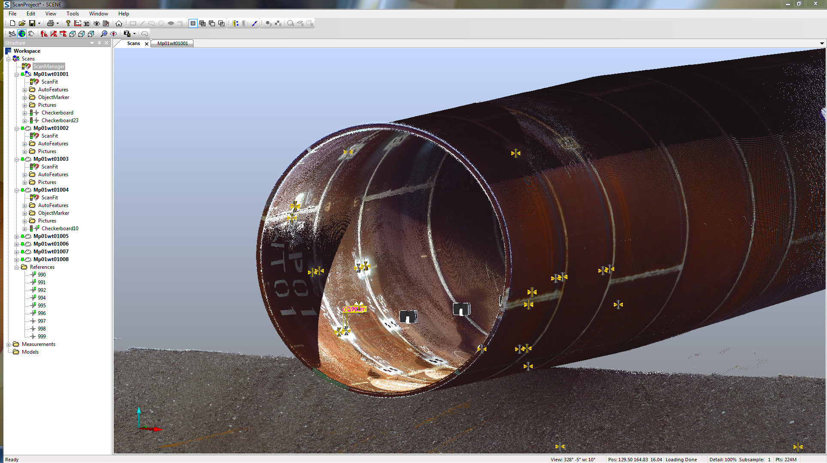Switch to the Mp01wt01001 tab
The width and height of the screenshot is (827, 463).
(x=172, y=43)
